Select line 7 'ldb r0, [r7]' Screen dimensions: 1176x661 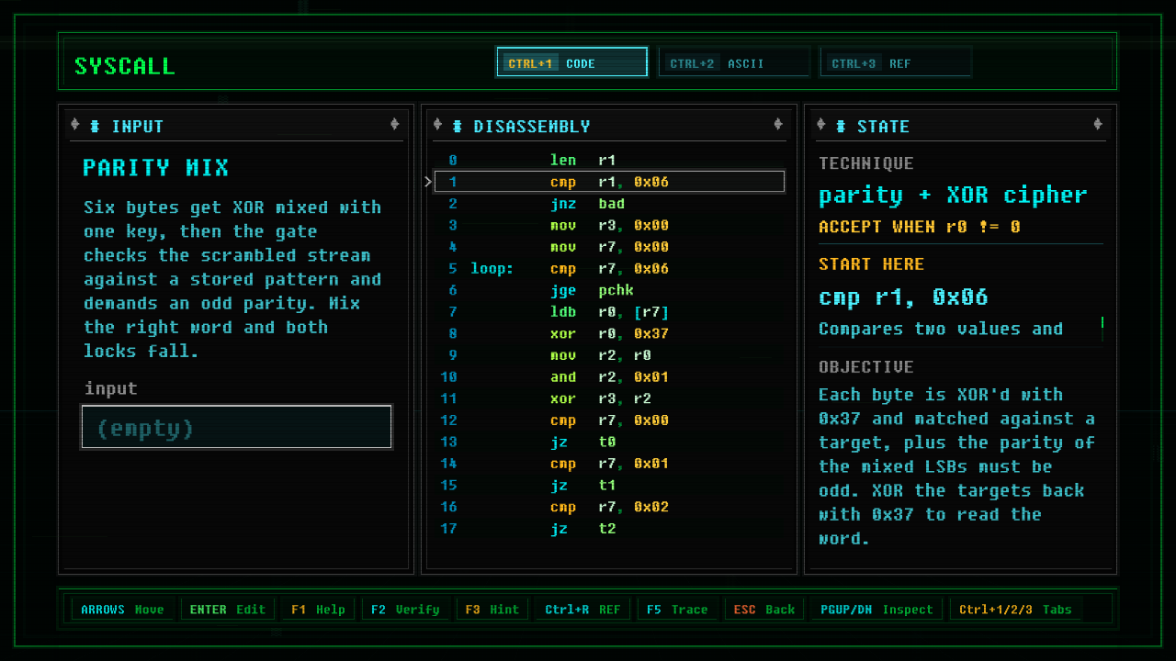[x=609, y=312]
